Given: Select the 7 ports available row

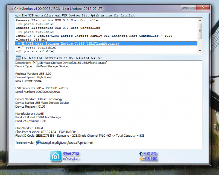Looking at the screenshot, I should [x=106, y=47].
